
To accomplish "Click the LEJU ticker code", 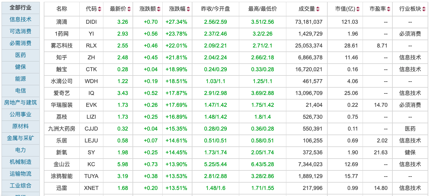I will click(91, 141).
